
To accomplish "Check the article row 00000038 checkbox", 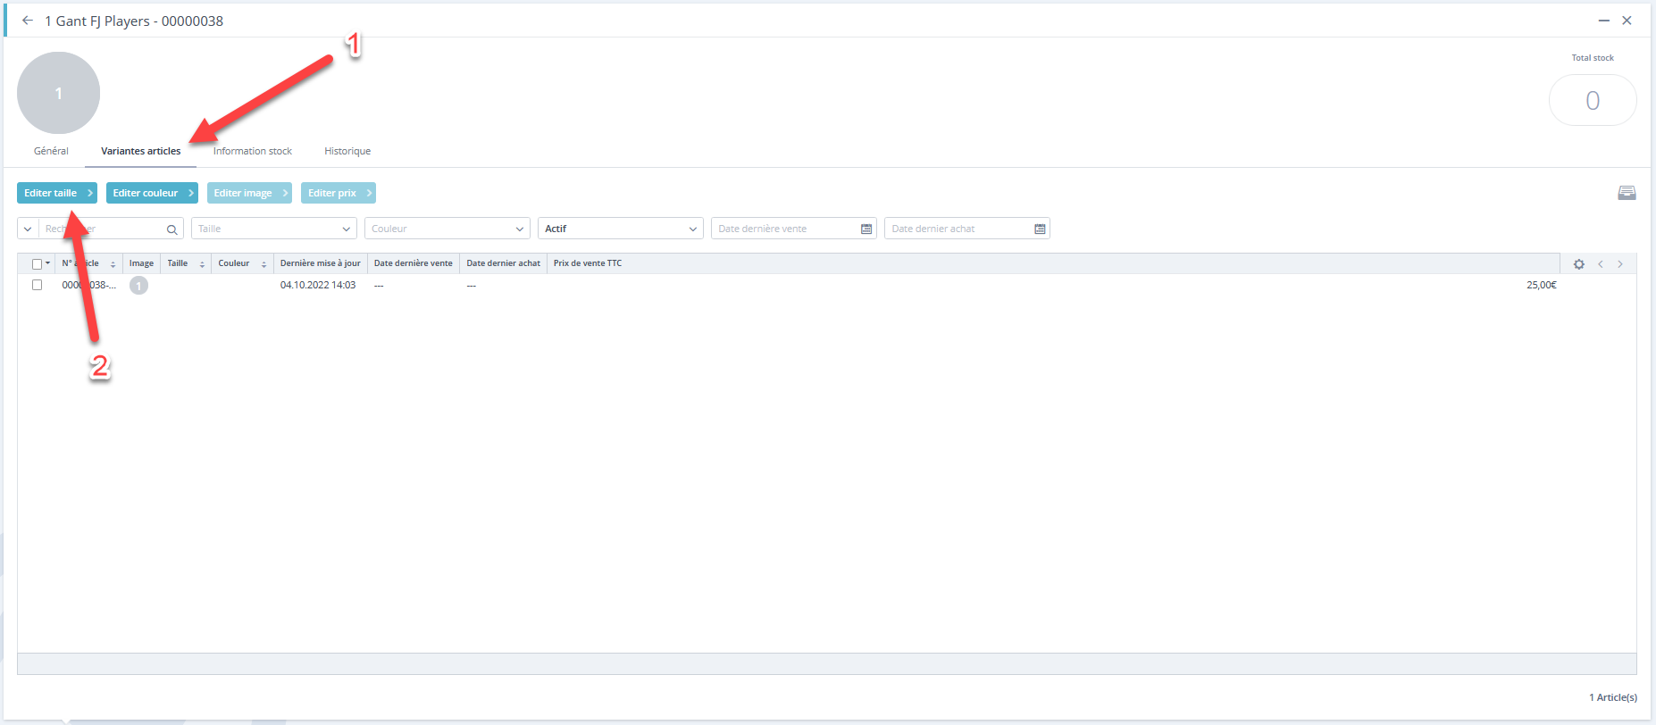I will [37, 285].
